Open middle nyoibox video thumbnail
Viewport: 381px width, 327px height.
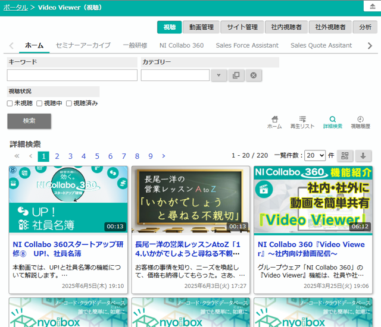tap(190, 313)
